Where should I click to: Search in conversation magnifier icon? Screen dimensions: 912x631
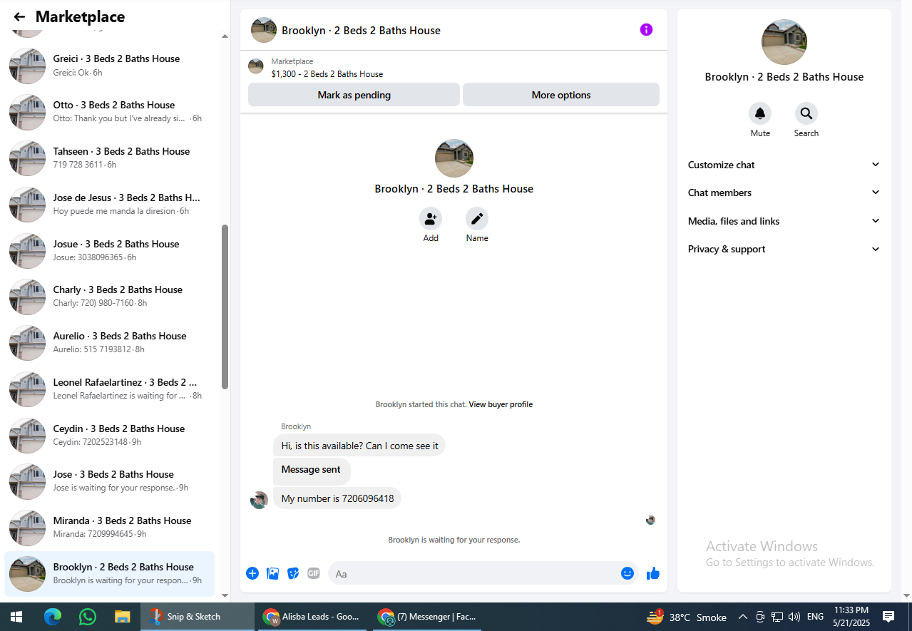click(x=806, y=113)
